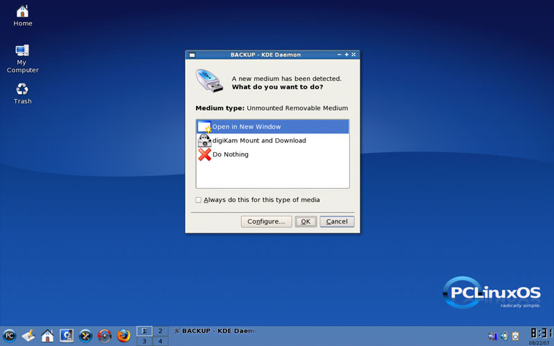Screen dimensions: 554x346
Task: Click the BACKUP - KDE Daemon taskbar entry
Action: (x=214, y=331)
